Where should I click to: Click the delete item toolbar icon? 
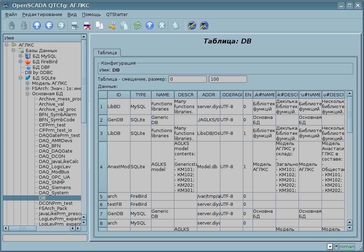[x=87, y=25]
